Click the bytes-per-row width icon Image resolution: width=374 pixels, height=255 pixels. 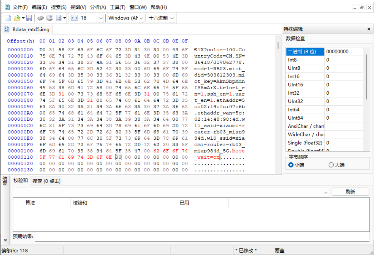(75, 18)
